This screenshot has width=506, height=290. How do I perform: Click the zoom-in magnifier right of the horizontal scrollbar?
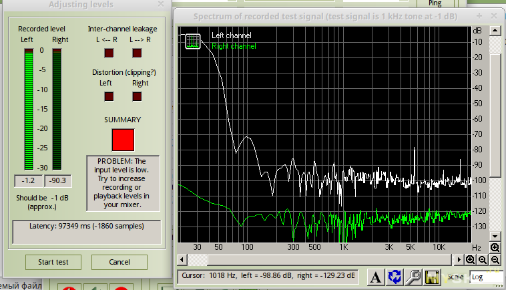pyautogui.click(x=470, y=260)
